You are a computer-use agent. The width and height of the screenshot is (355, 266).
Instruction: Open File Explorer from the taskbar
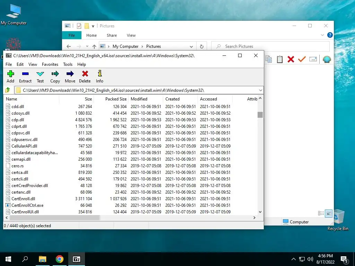click(x=42, y=259)
